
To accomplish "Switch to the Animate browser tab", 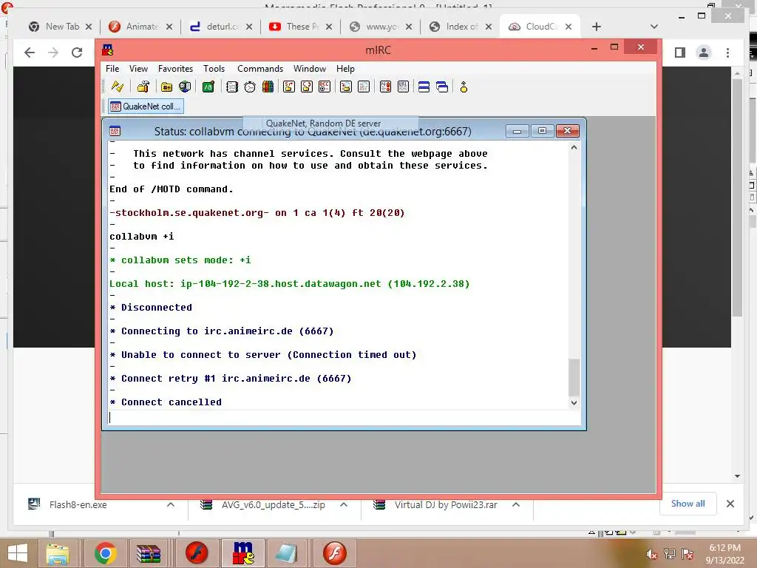I will coord(140,27).
